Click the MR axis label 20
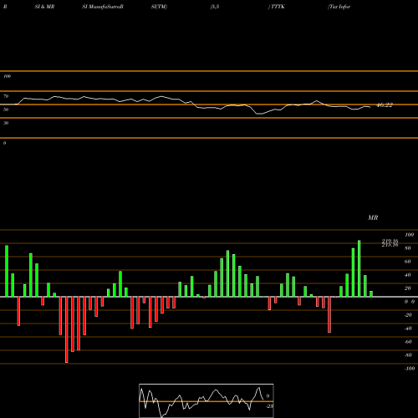 [x=408, y=288]
